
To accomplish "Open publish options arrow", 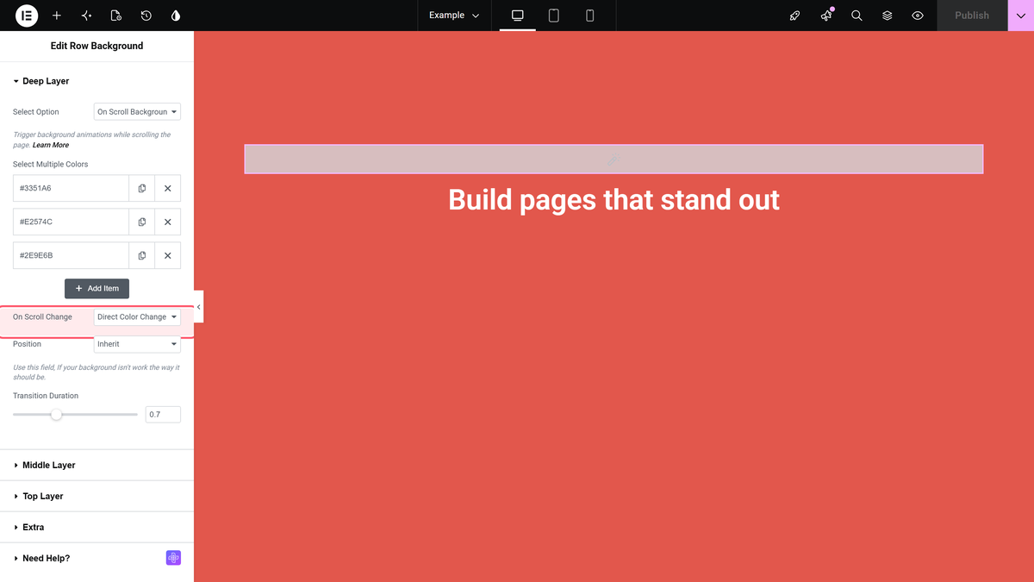I will coord(1021,16).
